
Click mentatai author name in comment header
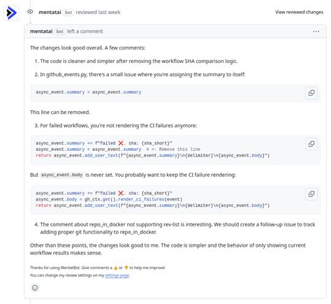pos(41,31)
